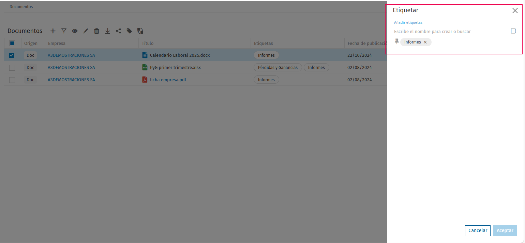525x243 pixels.
Task: Click the Aceptar button
Action: pos(505,230)
